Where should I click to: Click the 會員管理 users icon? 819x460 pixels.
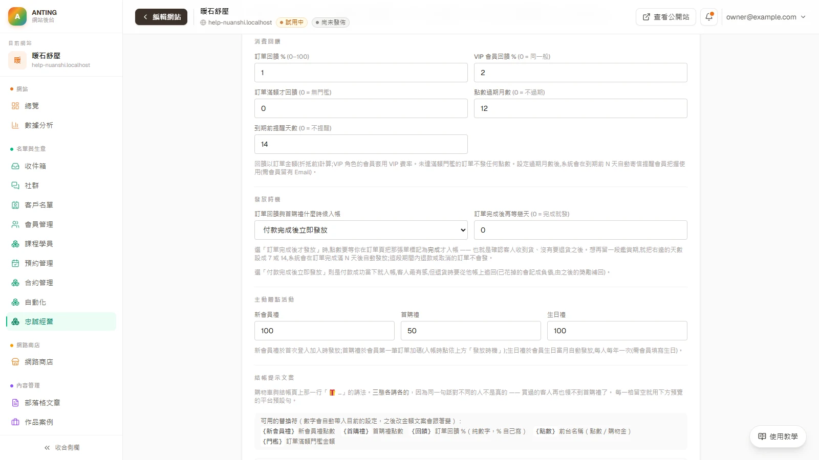click(15, 224)
